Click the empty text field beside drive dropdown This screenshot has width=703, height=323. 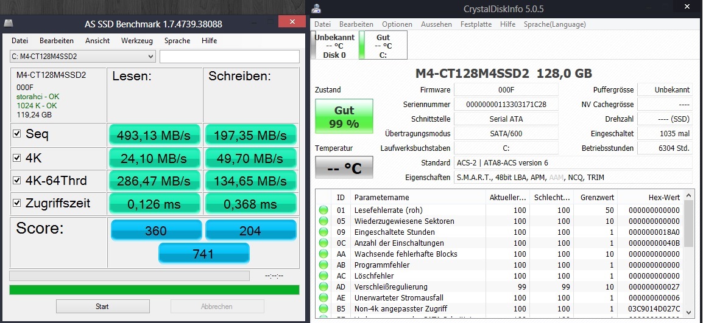(230, 57)
